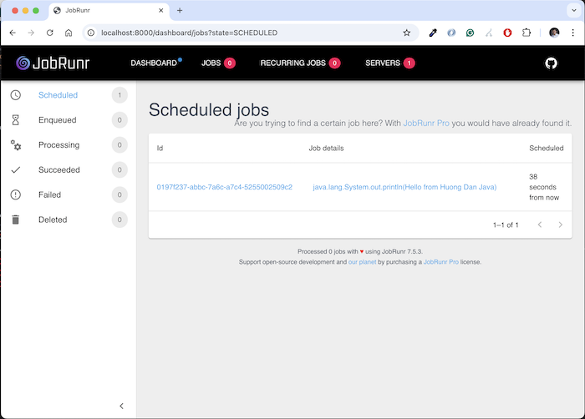Click the 'Id' column header
This screenshot has height=419, width=585.
tap(160, 149)
